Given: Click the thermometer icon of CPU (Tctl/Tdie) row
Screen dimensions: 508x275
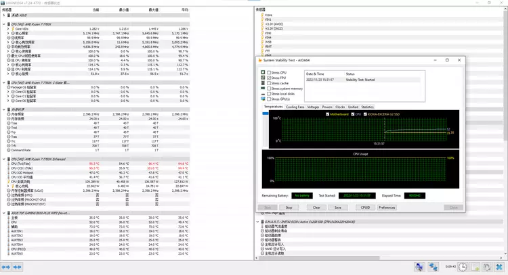Looking at the screenshot, I should [9, 164].
